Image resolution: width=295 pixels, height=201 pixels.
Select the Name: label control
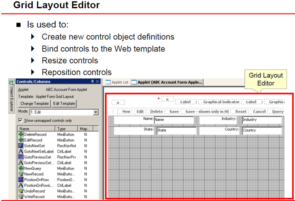[x=134, y=120]
